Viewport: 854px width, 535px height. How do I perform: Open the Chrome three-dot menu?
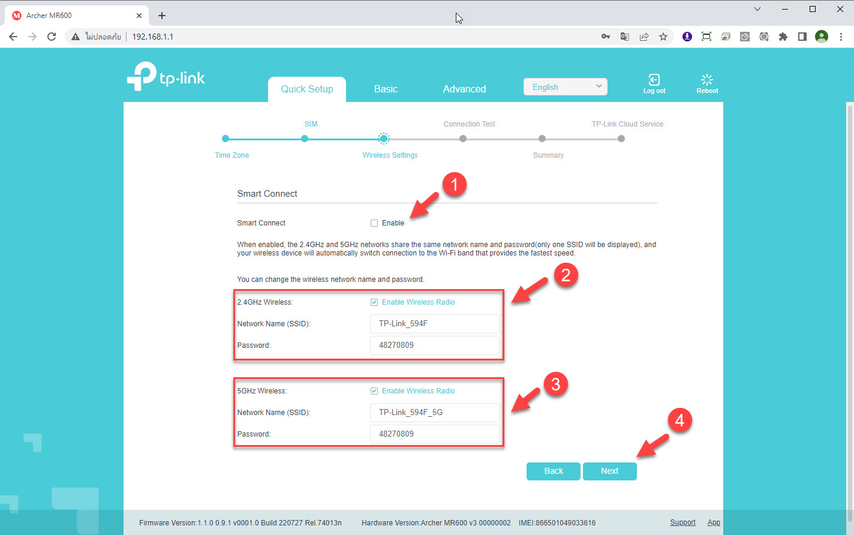click(x=841, y=37)
